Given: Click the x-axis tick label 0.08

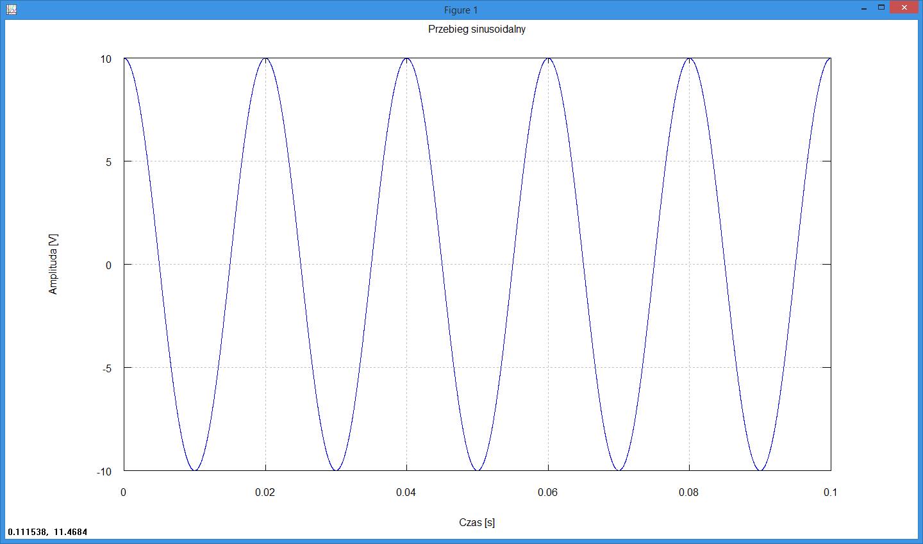Looking at the screenshot, I should tap(689, 492).
